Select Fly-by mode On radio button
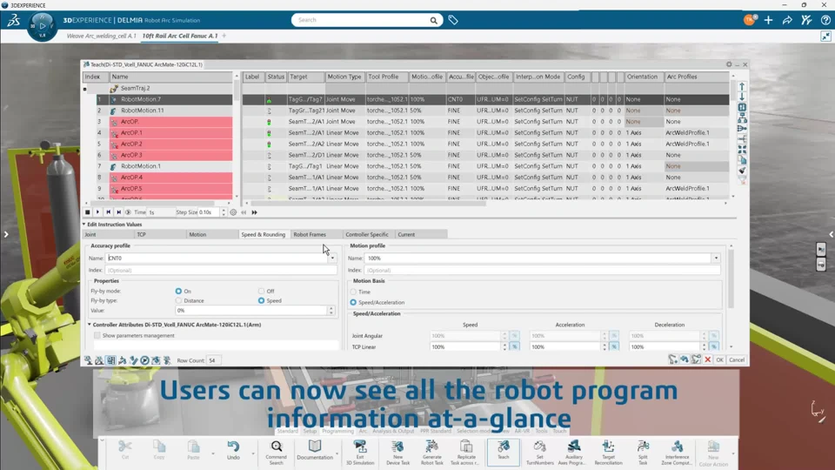This screenshot has height=470, width=835. point(178,291)
